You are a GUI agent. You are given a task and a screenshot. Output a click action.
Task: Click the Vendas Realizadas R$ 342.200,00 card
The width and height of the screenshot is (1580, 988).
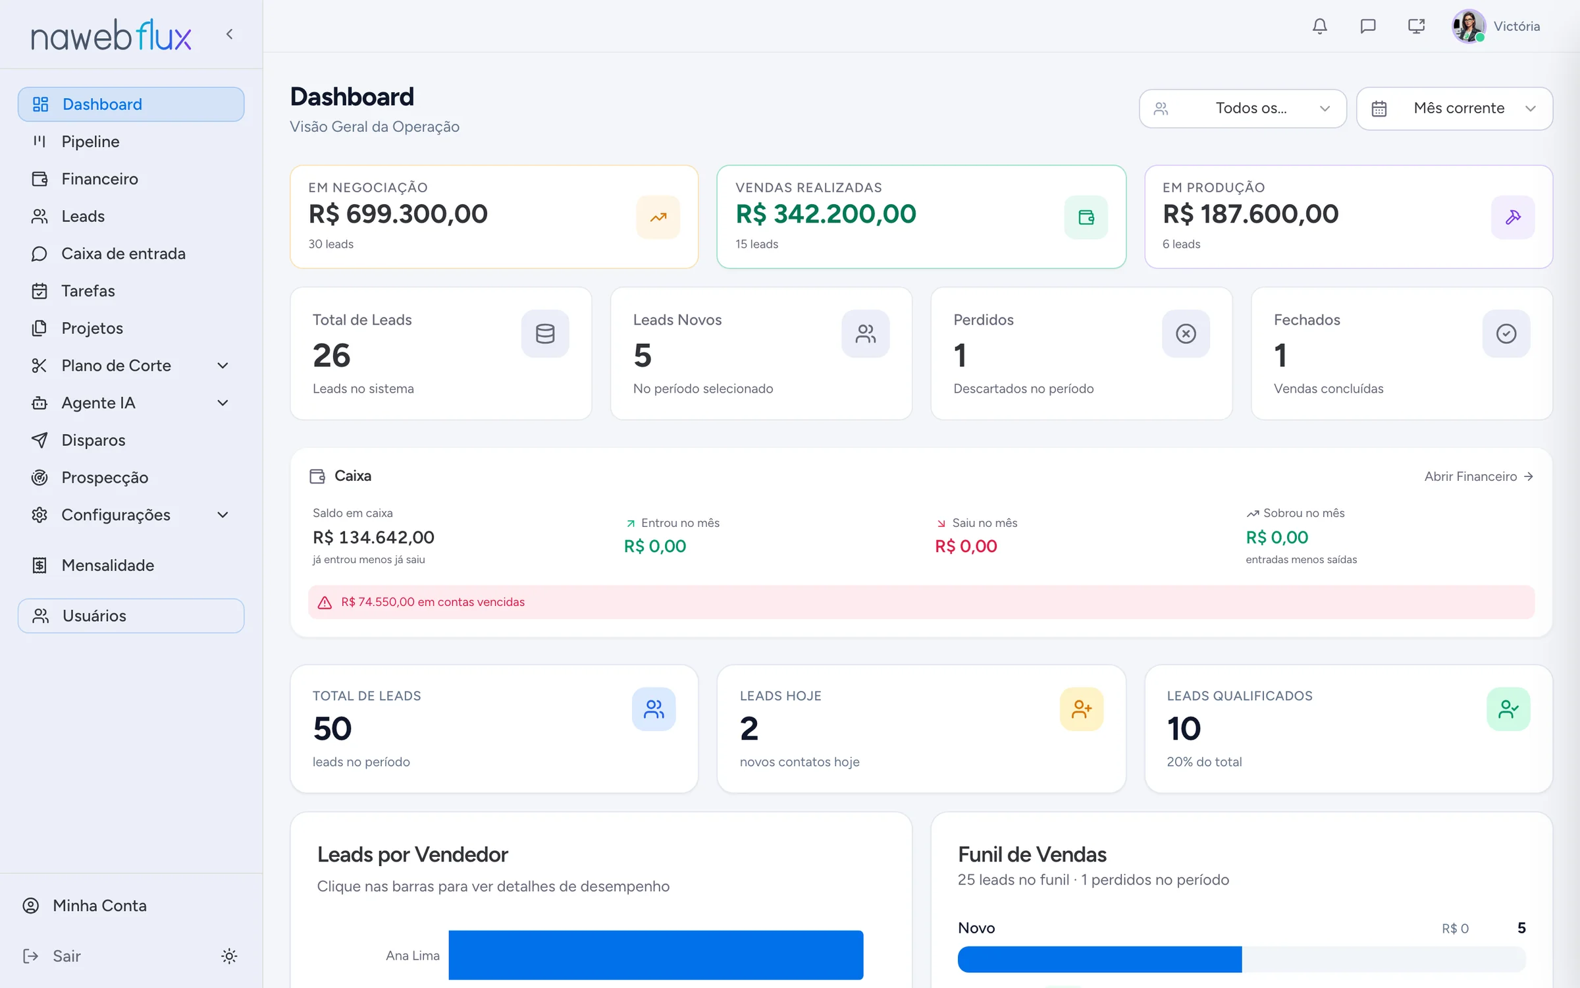[921, 217]
